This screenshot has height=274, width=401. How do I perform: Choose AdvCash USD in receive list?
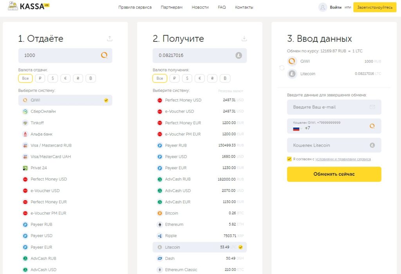click(x=200, y=191)
